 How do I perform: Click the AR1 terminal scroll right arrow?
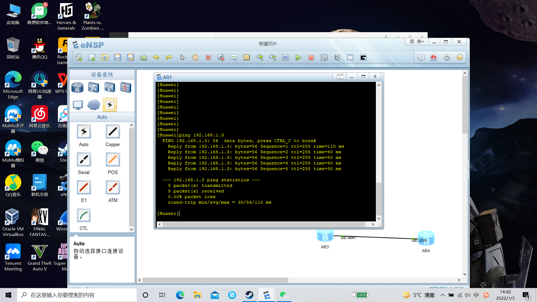click(373, 224)
